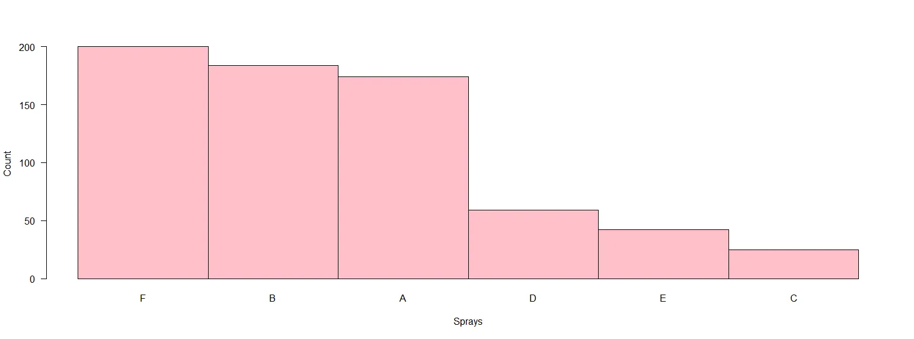Click the Count y-axis title
Image resolution: width=914 pixels, height=339 pixels.
point(8,163)
